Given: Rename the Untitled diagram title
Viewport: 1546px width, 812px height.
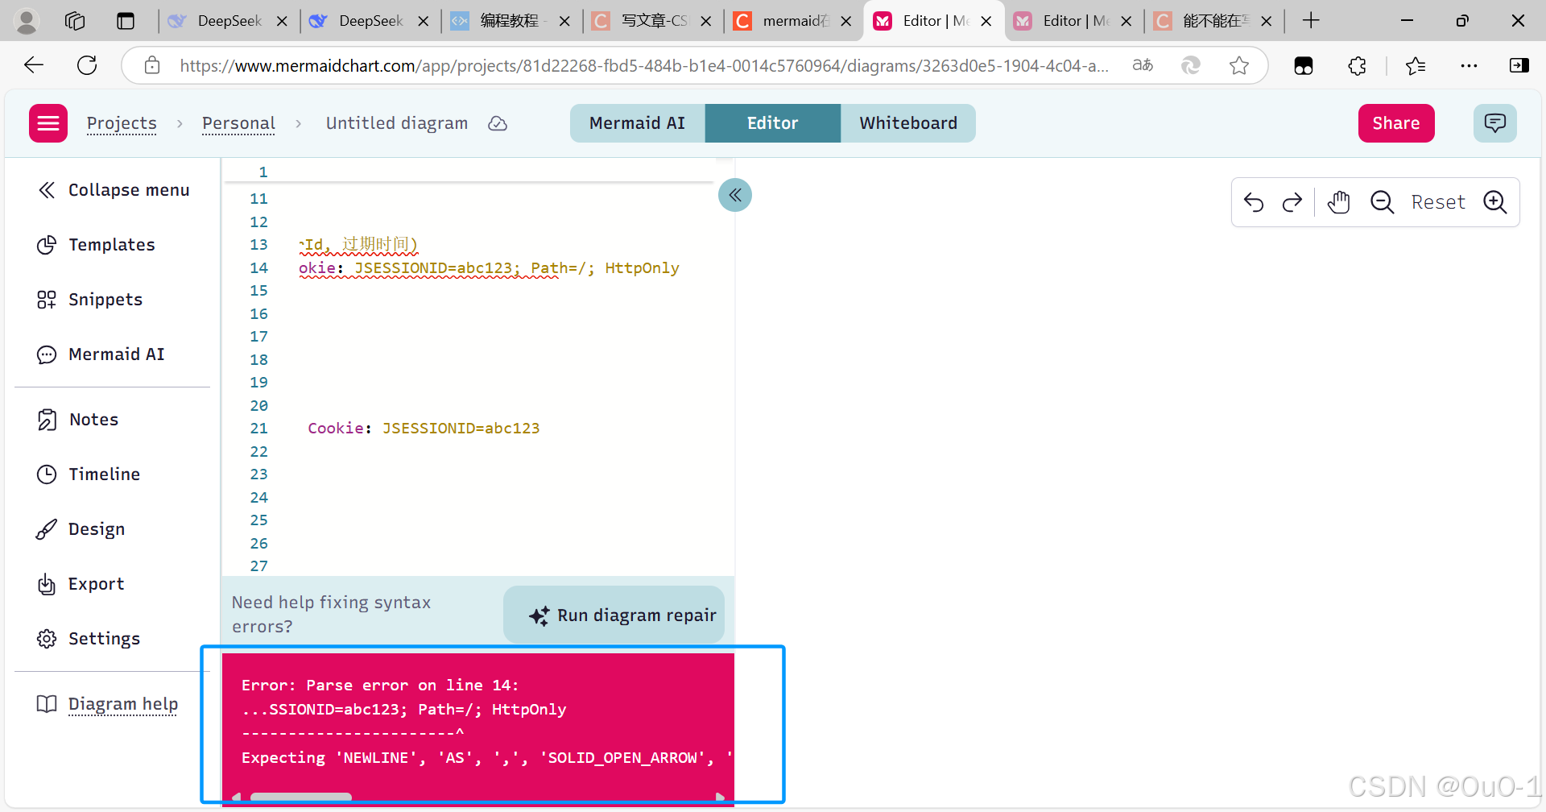Looking at the screenshot, I should click(396, 123).
